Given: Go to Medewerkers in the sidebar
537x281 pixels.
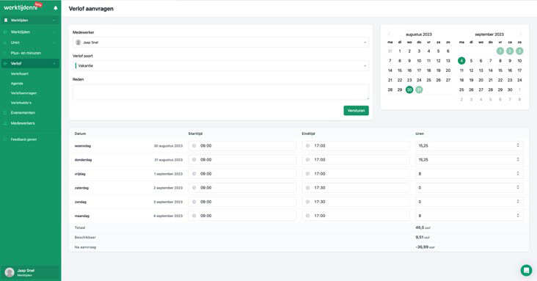Looking at the screenshot, I should [x=23, y=123].
